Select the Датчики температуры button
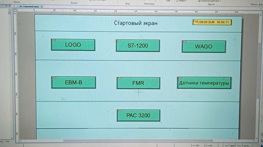Viewport: 263px width, 147px height. point(204,83)
